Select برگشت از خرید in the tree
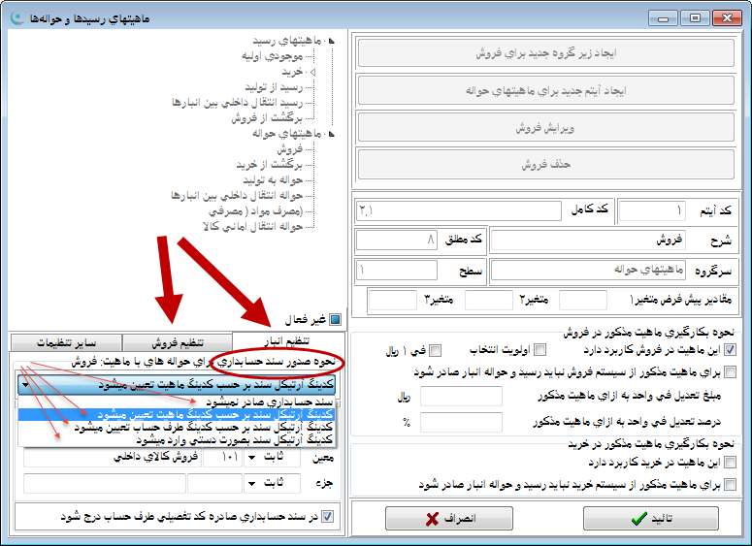 [270, 165]
